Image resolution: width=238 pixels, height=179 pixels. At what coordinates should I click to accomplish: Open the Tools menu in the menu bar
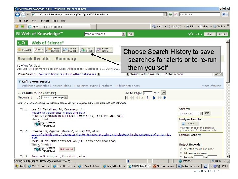point(55,21)
